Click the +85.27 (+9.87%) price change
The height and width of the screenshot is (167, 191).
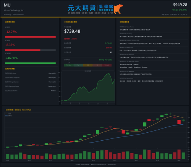[x=180, y=10]
